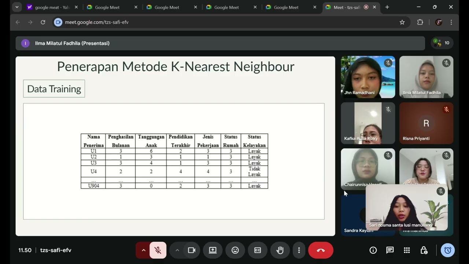Select the active Meet - tzs-safi tab
The width and height of the screenshot is (469, 264).
(351, 7)
